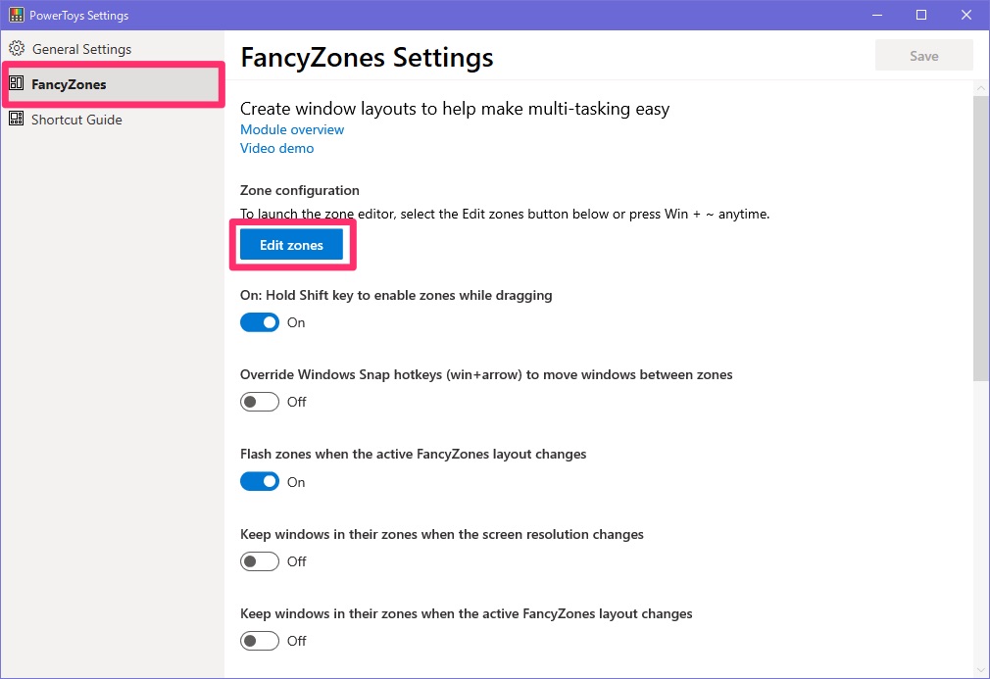990x679 pixels.
Task: Click the FancyZones layout icon in sidebar
Action: coord(17,83)
